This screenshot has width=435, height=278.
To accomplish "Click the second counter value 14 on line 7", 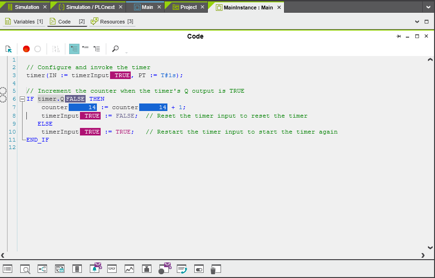I will pyautogui.click(x=153, y=107).
